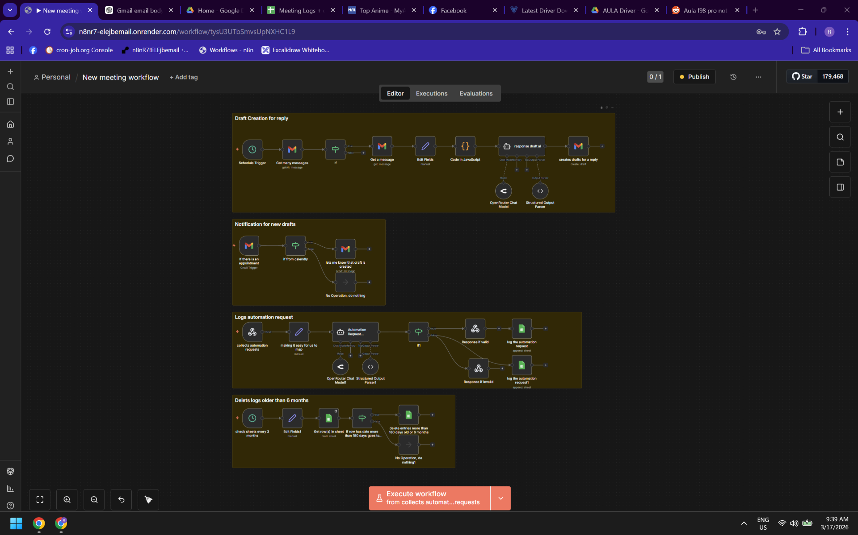The height and width of the screenshot is (535, 858).
Task: Select the No Operation, do nothing1 node
Action: (x=408, y=445)
